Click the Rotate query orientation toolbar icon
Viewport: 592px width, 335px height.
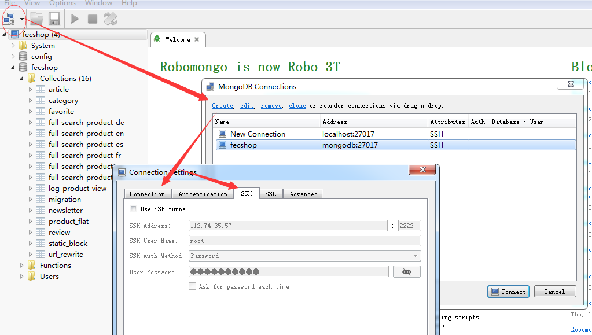tap(111, 19)
